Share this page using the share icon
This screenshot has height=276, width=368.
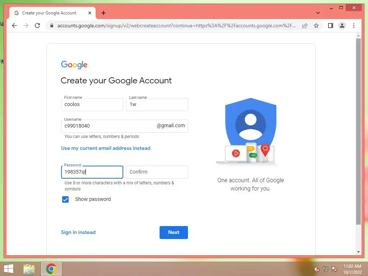point(305,26)
